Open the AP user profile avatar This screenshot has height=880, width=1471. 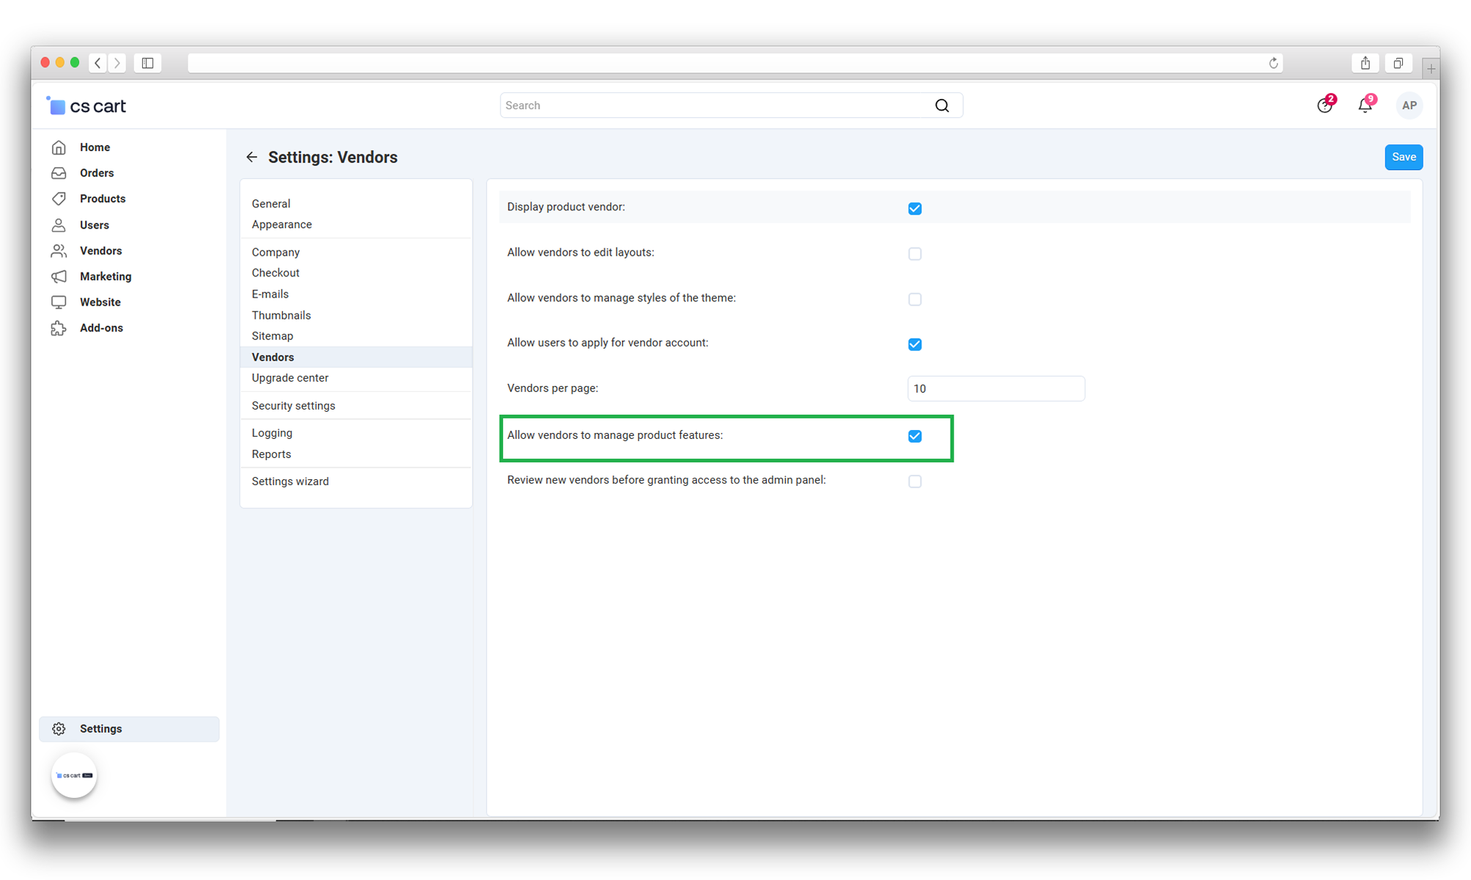(1409, 106)
